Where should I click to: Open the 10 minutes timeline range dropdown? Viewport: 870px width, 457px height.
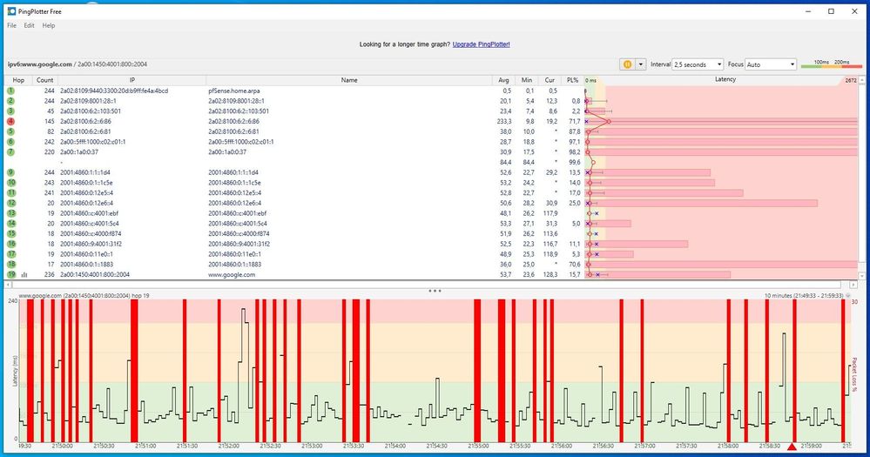(847, 296)
